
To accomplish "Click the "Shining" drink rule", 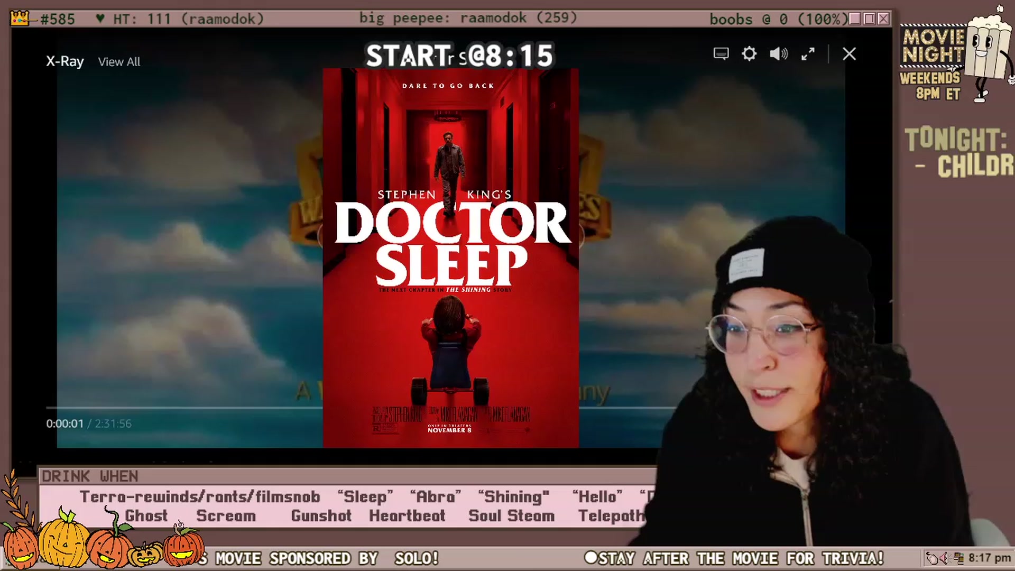I will [514, 497].
